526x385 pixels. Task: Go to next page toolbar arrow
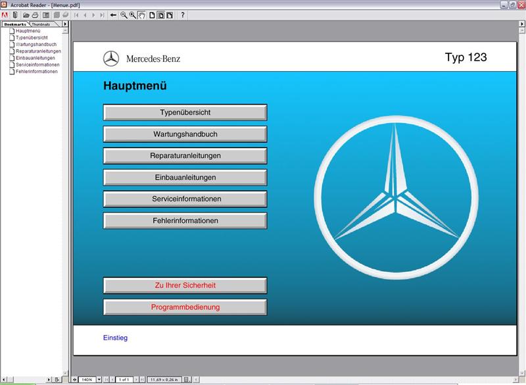click(93, 15)
